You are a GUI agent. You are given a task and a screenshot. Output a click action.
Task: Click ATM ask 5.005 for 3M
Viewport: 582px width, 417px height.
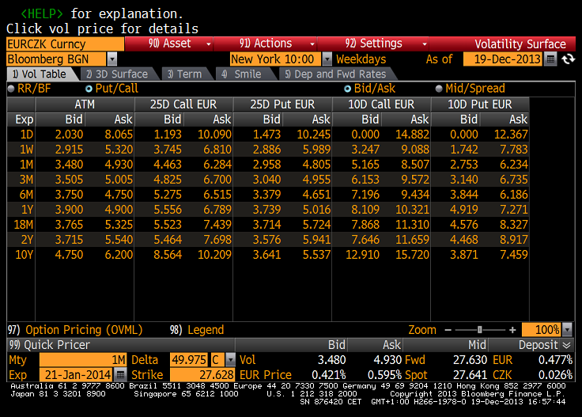click(x=119, y=180)
